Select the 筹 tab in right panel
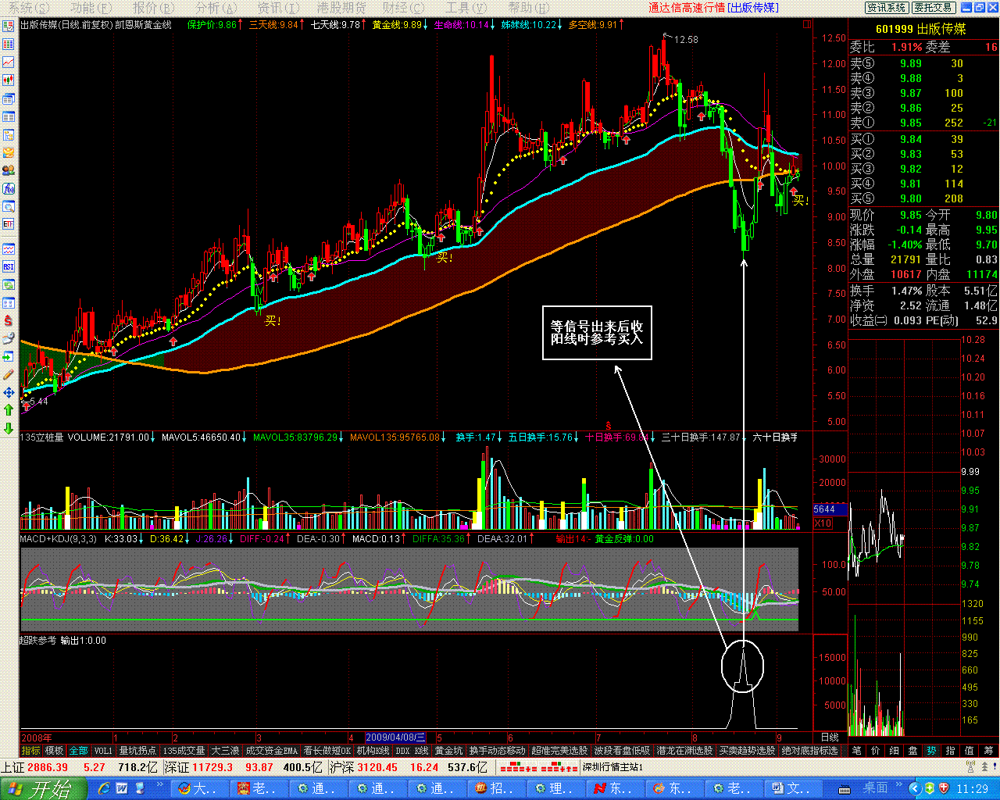 click(x=988, y=751)
